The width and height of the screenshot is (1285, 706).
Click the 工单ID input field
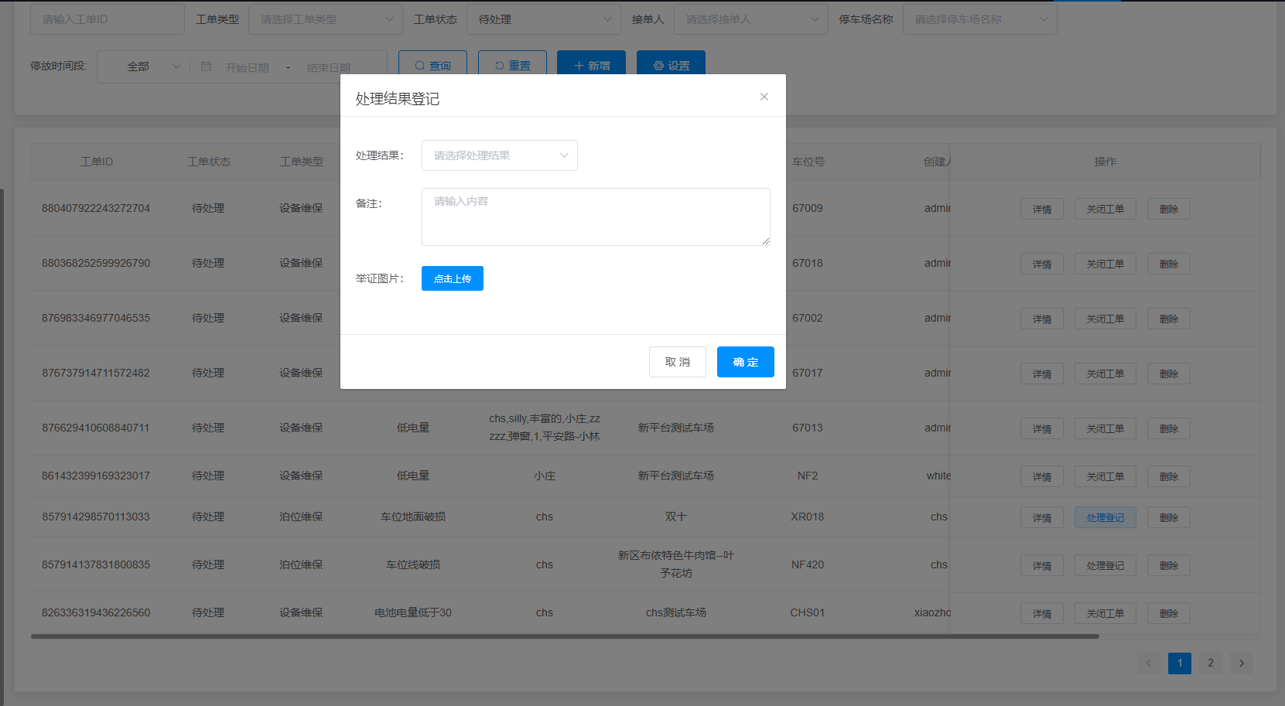[107, 19]
